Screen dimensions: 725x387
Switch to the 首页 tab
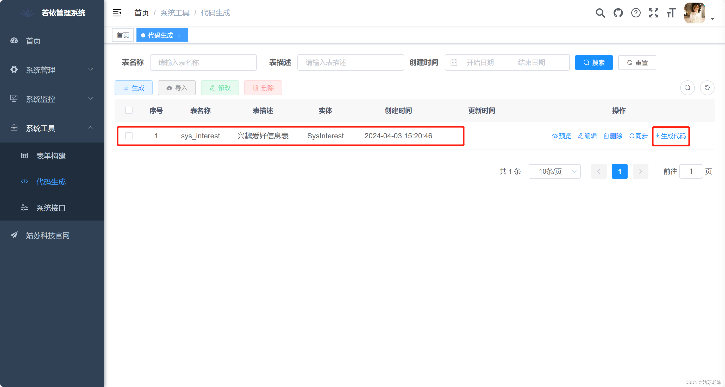point(123,35)
